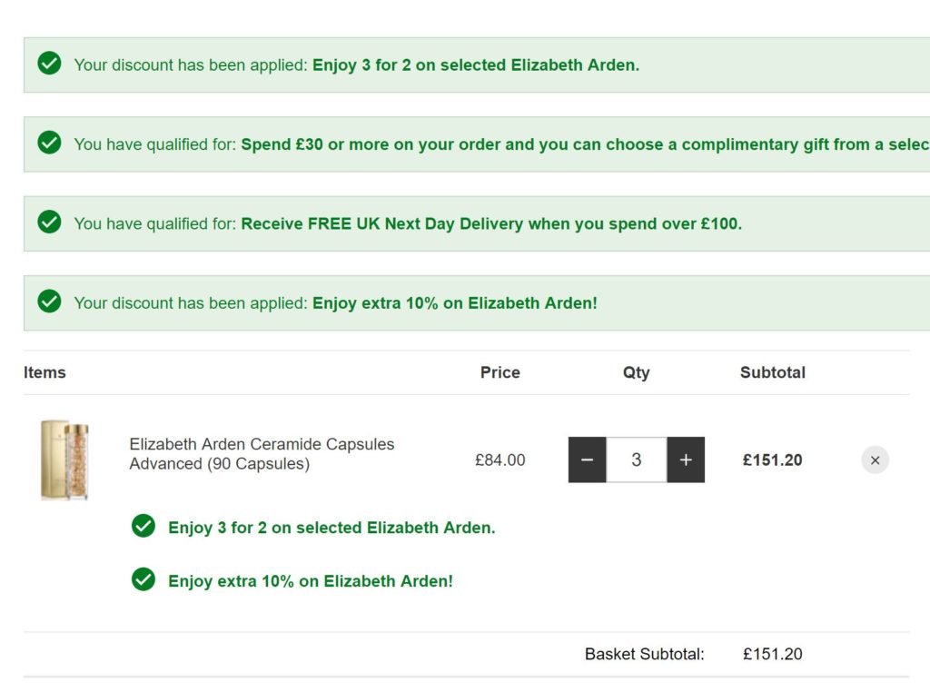Click the Ceramide Capsules product thumbnail
This screenshot has height=692, width=930.
coord(65,460)
